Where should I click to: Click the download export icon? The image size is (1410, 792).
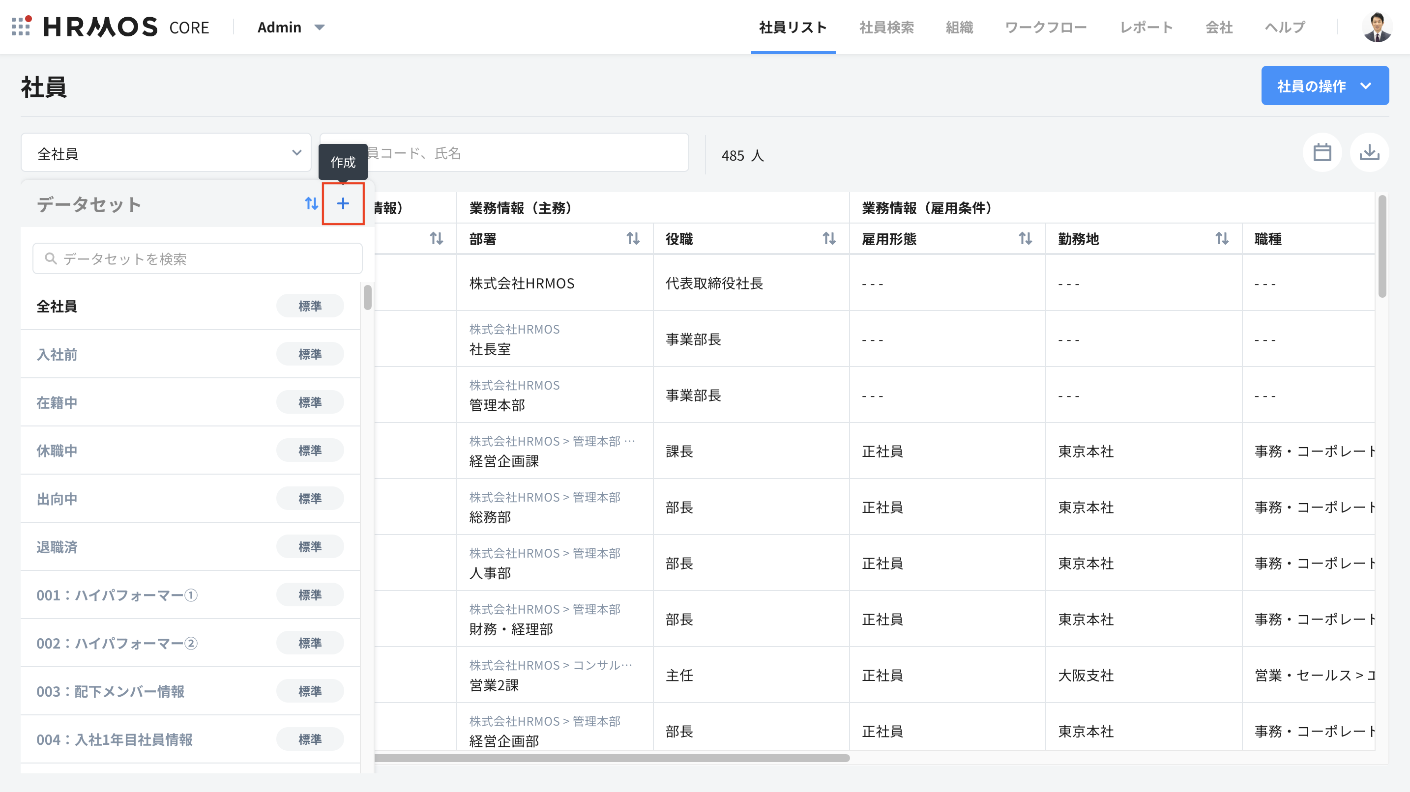pos(1369,153)
